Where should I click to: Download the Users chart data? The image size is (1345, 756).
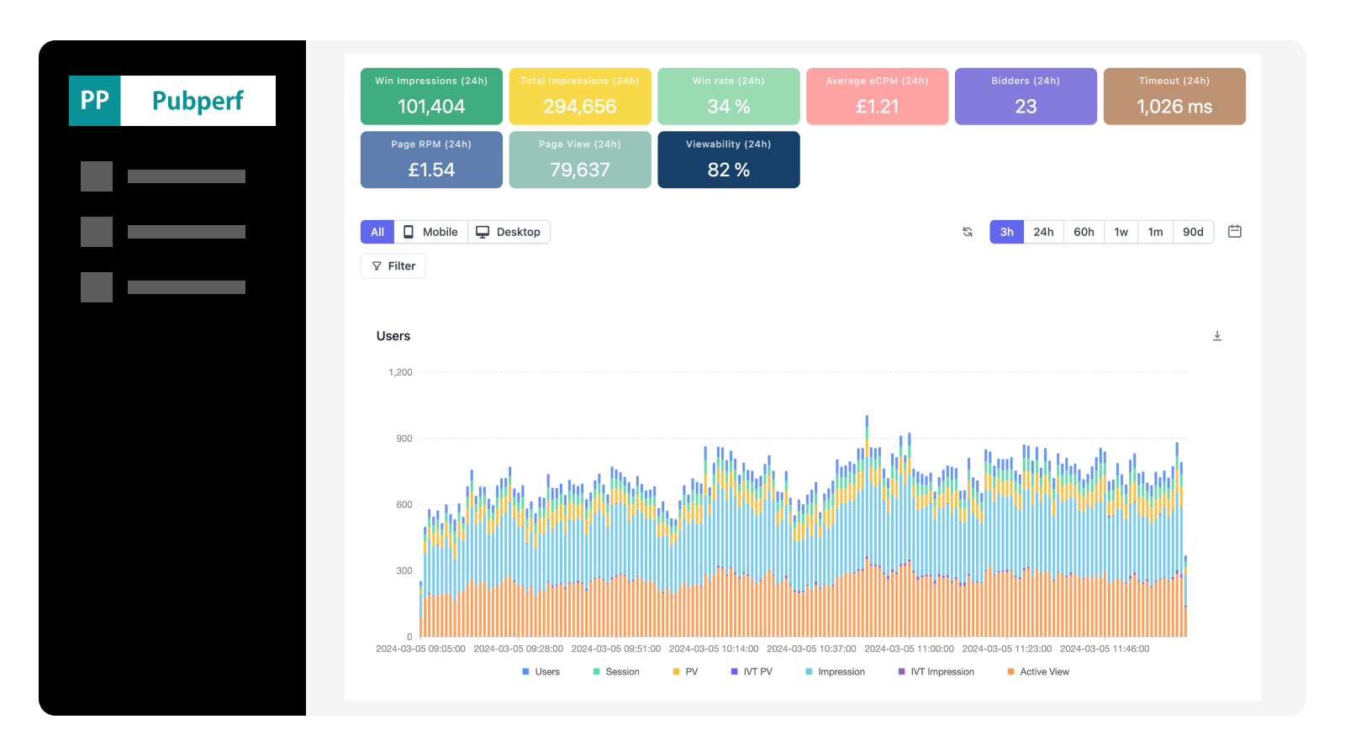point(1216,336)
